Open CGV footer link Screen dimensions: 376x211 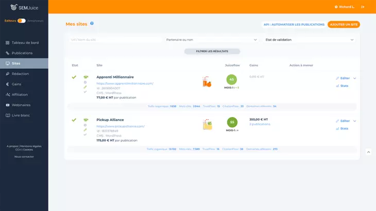(x=18, y=149)
